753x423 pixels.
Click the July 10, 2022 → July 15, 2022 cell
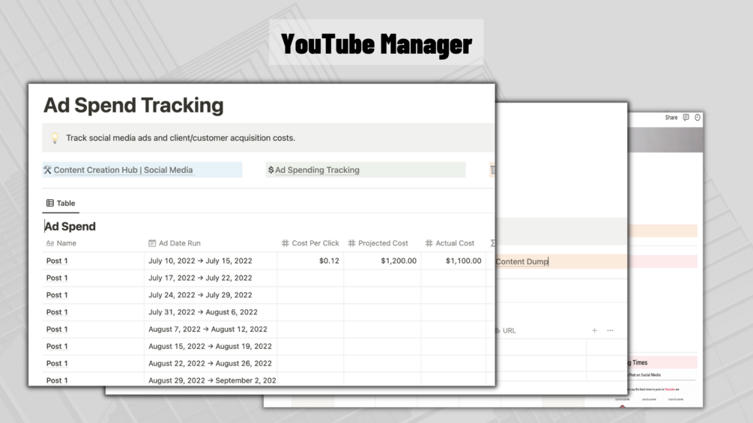click(x=211, y=261)
